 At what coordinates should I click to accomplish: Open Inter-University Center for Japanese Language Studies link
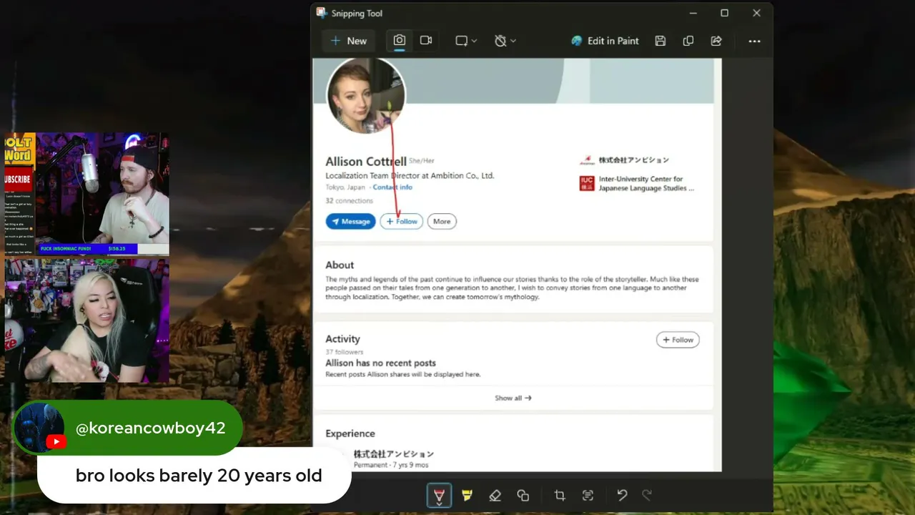pyautogui.click(x=646, y=184)
